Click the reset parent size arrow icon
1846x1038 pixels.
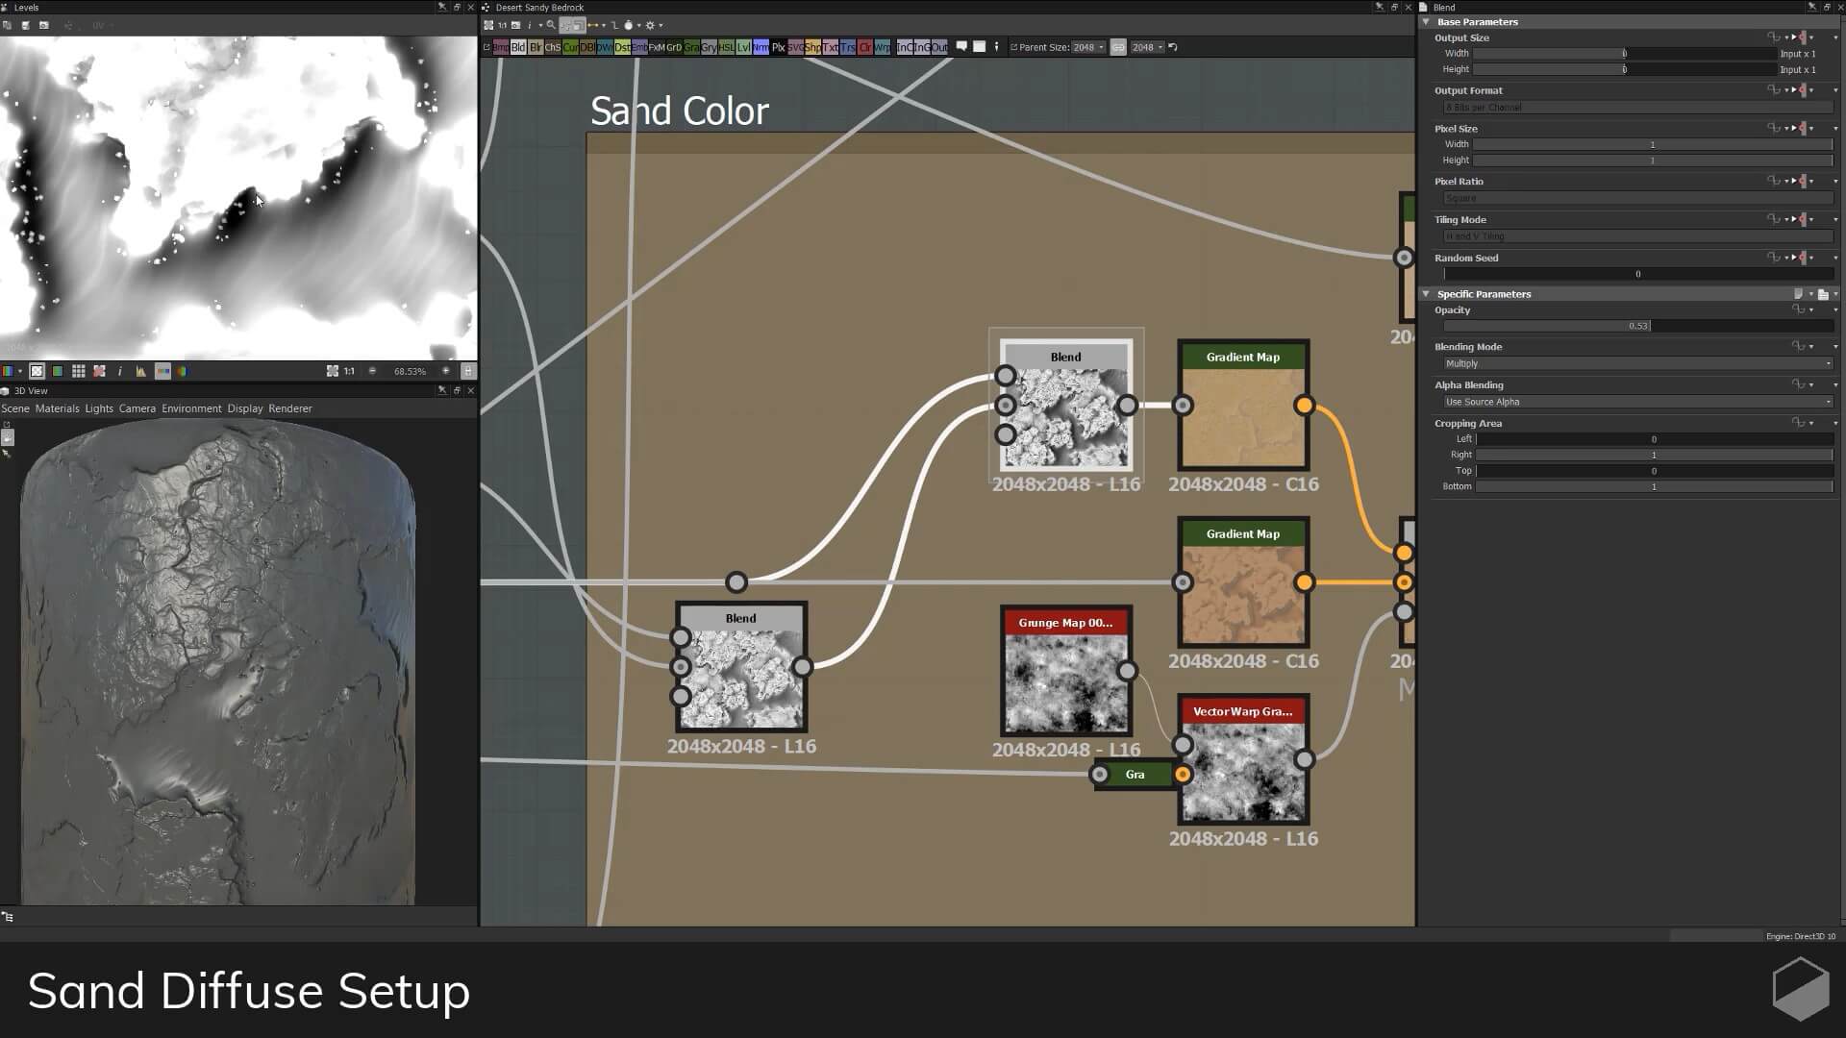(x=1173, y=47)
